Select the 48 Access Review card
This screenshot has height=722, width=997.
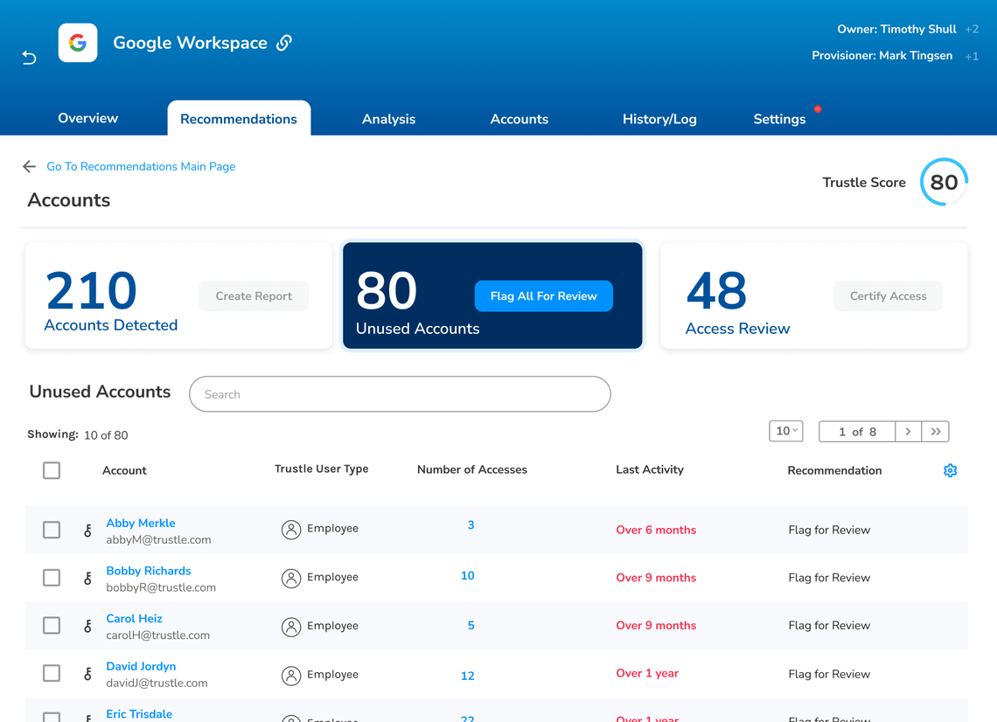click(814, 295)
